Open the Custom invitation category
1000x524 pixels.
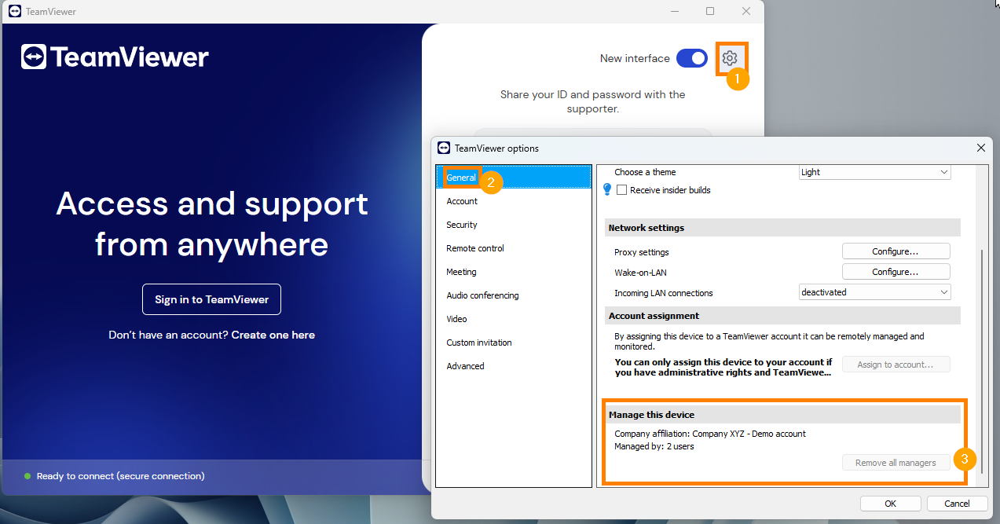click(514, 343)
